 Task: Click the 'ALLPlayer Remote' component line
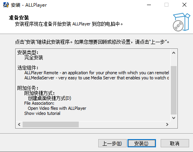pos(97,73)
